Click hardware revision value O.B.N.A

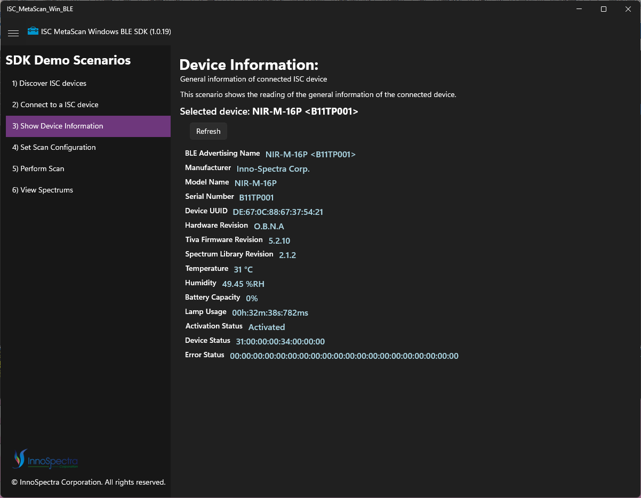[x=269, y=227]
